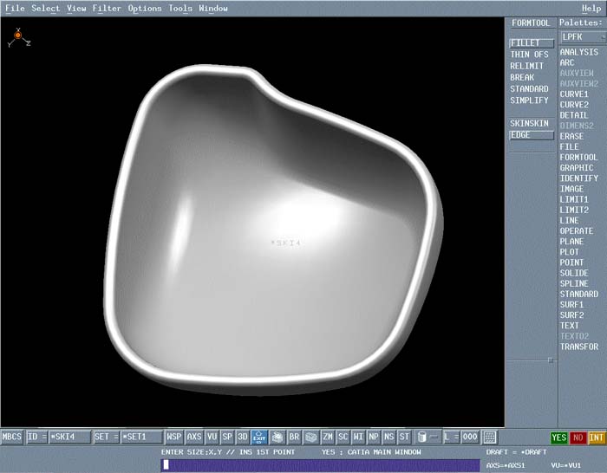Click the print icon next to BR
Viewport: 607px width, 473px height.
(x=277, y=437)
